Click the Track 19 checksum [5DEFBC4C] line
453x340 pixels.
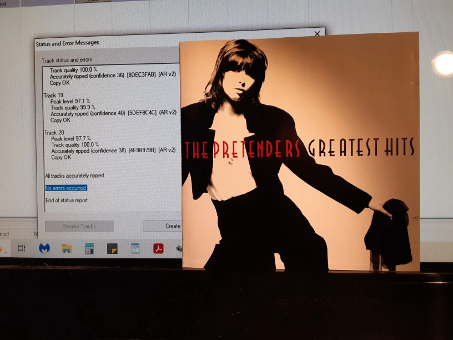coord(113,113)
